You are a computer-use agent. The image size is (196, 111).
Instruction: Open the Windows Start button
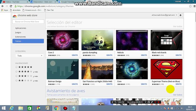tap(3, 108)
